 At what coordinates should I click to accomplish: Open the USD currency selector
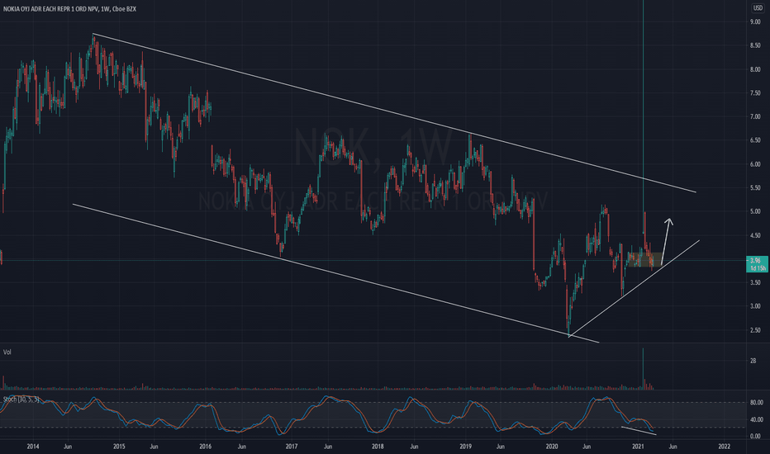[757, 8]
